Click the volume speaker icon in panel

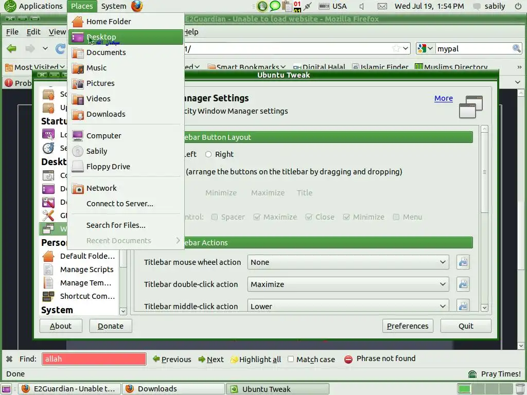pyautogui.click(x=362, y=6)
